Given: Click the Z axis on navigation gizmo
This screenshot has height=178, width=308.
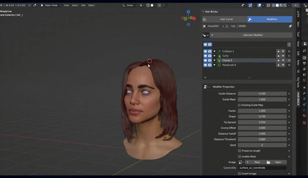Looking at the screenshot, I should (x=188, y=12).
